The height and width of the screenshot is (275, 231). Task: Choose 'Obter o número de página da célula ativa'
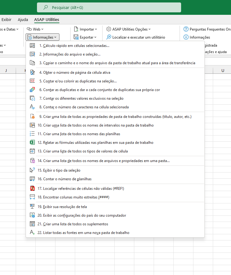[x=115, y=73]
